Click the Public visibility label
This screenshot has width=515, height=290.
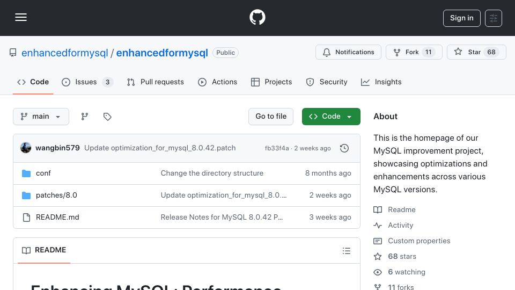coord(225,53)
